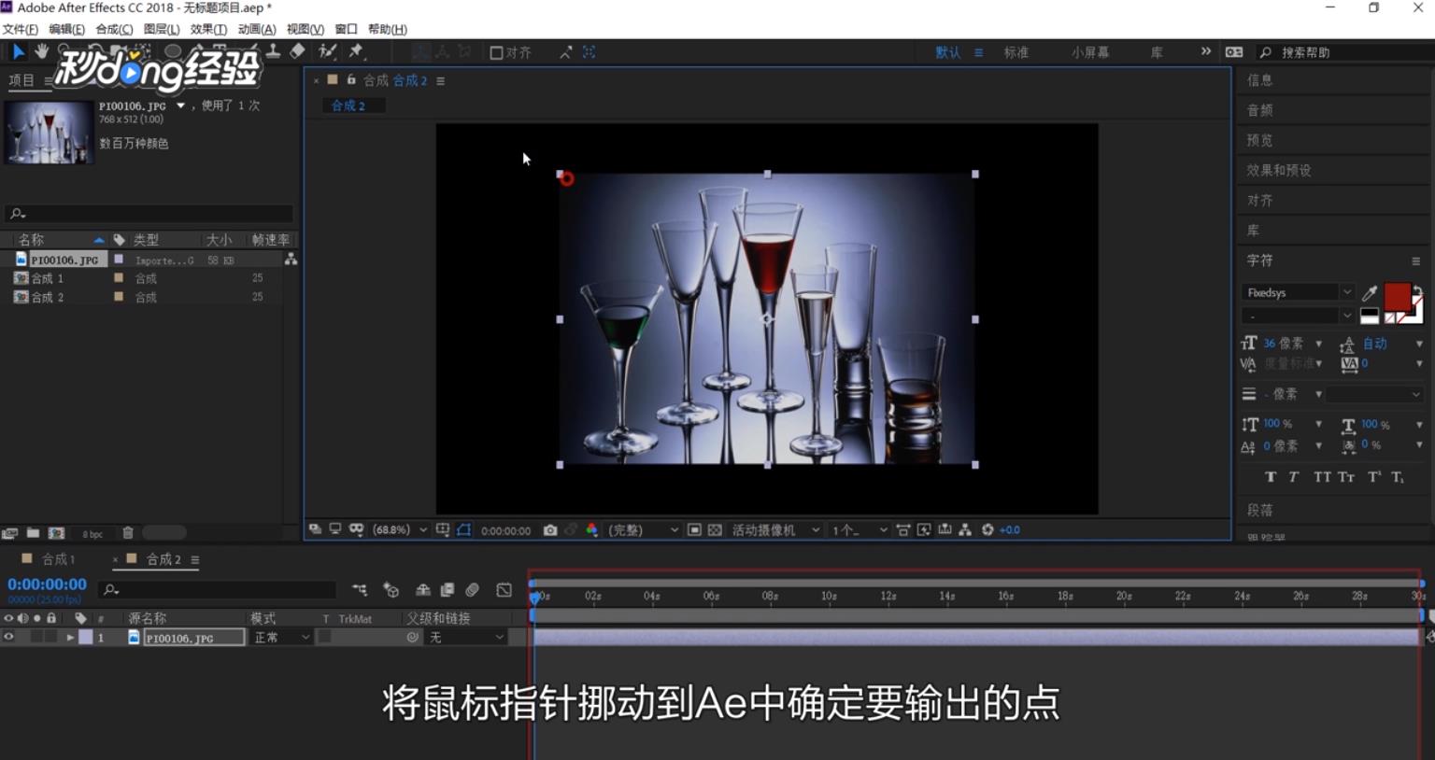Hide PI00106.JPG layer with eye toggle
1435x760 pixels.
8,637
